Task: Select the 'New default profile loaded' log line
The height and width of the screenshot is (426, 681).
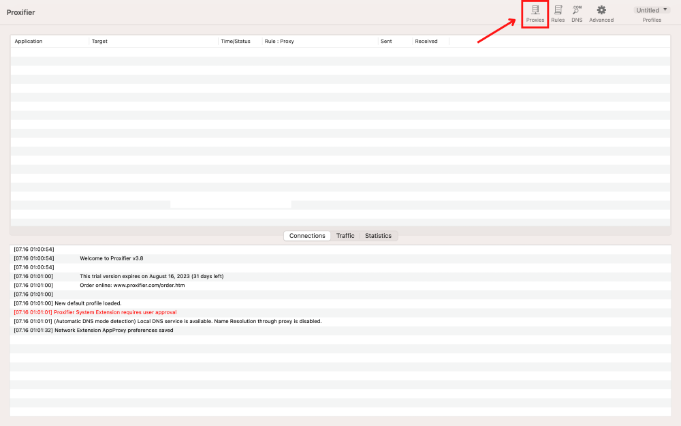Action: 340,303
